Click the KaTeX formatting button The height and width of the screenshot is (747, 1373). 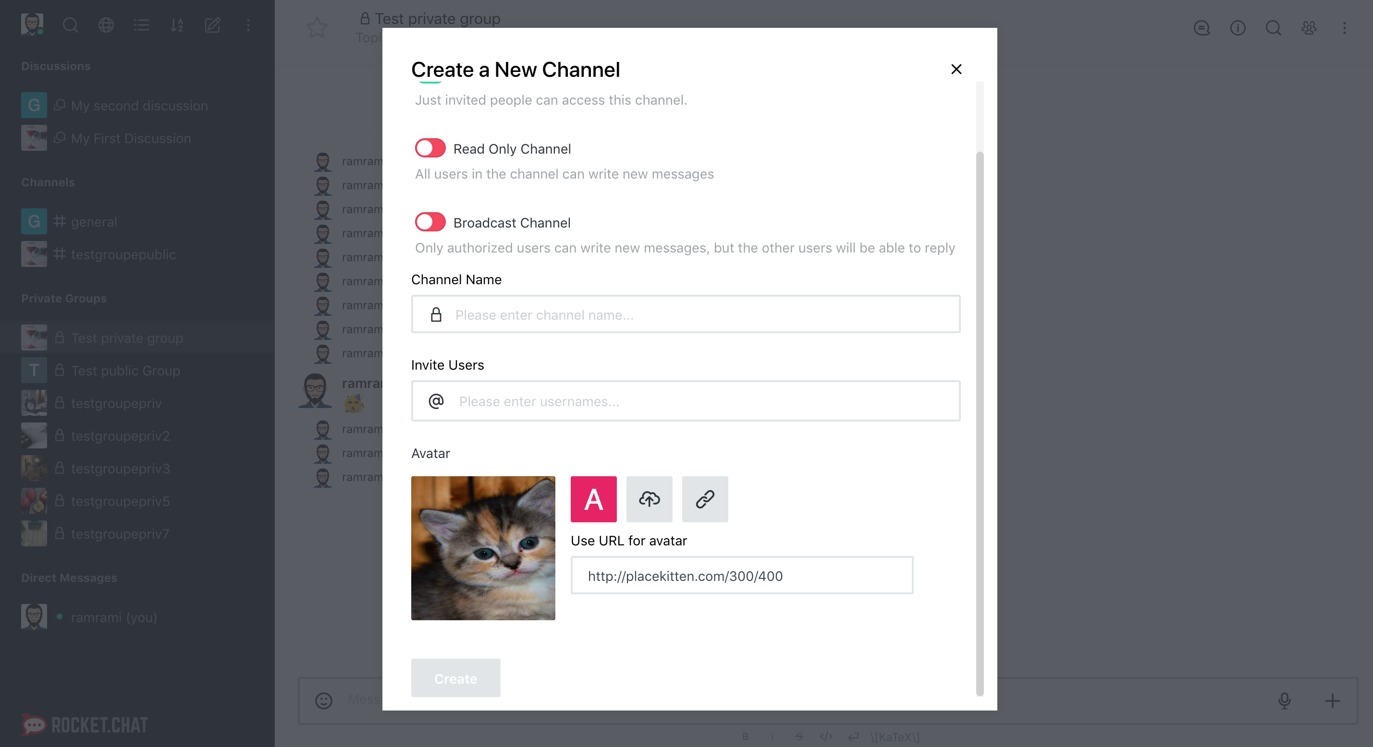[895, 737]
